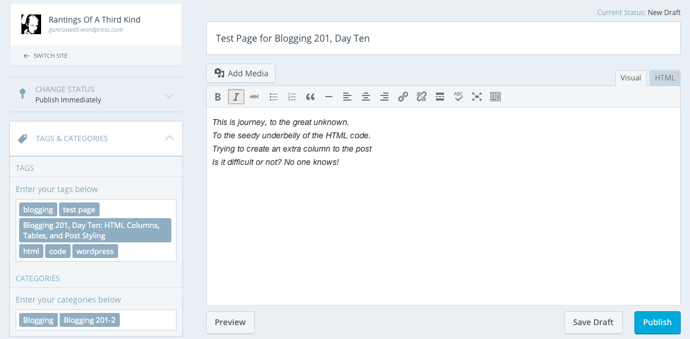The width and height of the screenshot is (690, 339).
Task: Insert a Read More tag
Action: tap(440, 97)
